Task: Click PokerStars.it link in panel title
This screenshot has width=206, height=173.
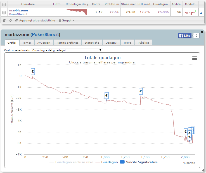Action: coord(46,35)
